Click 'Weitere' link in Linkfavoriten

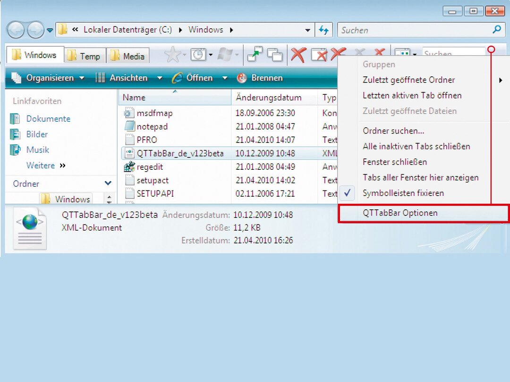(x=41, y=166)
